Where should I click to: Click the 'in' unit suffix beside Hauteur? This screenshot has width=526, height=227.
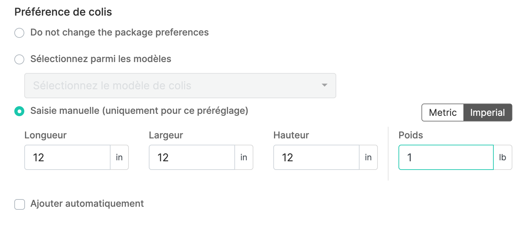pos(368,157)
